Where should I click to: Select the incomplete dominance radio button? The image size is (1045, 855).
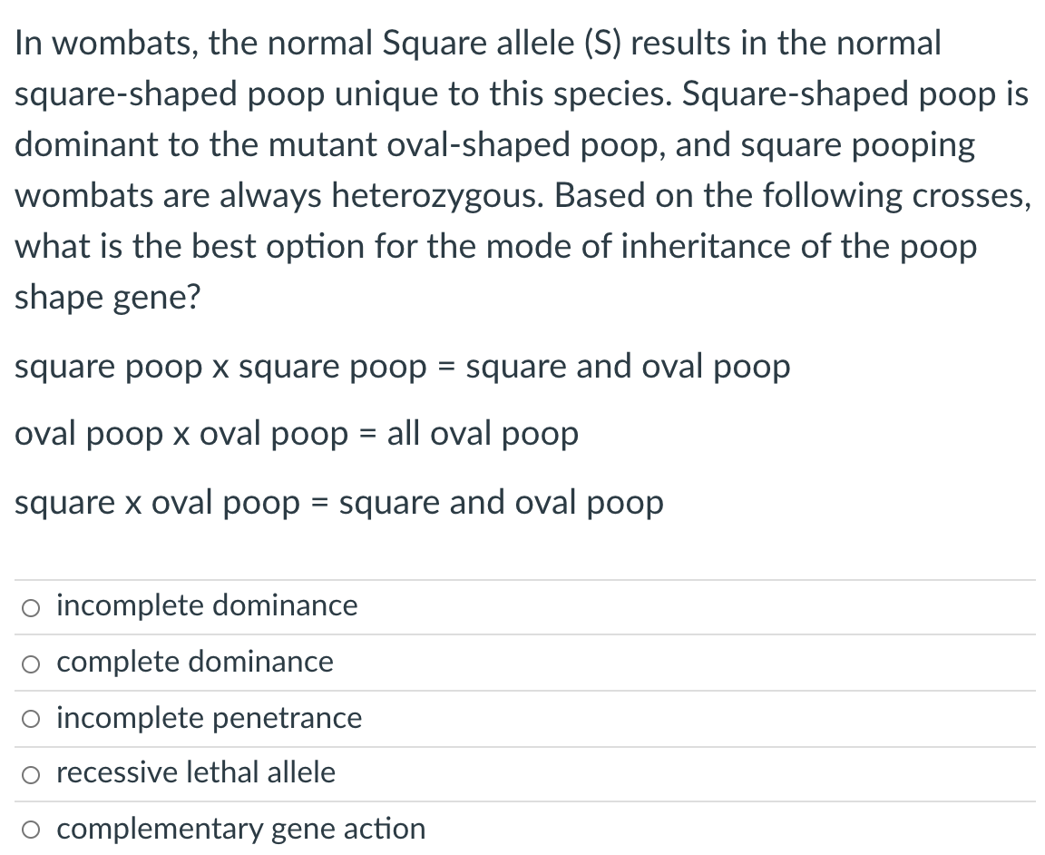click(30, 606)
